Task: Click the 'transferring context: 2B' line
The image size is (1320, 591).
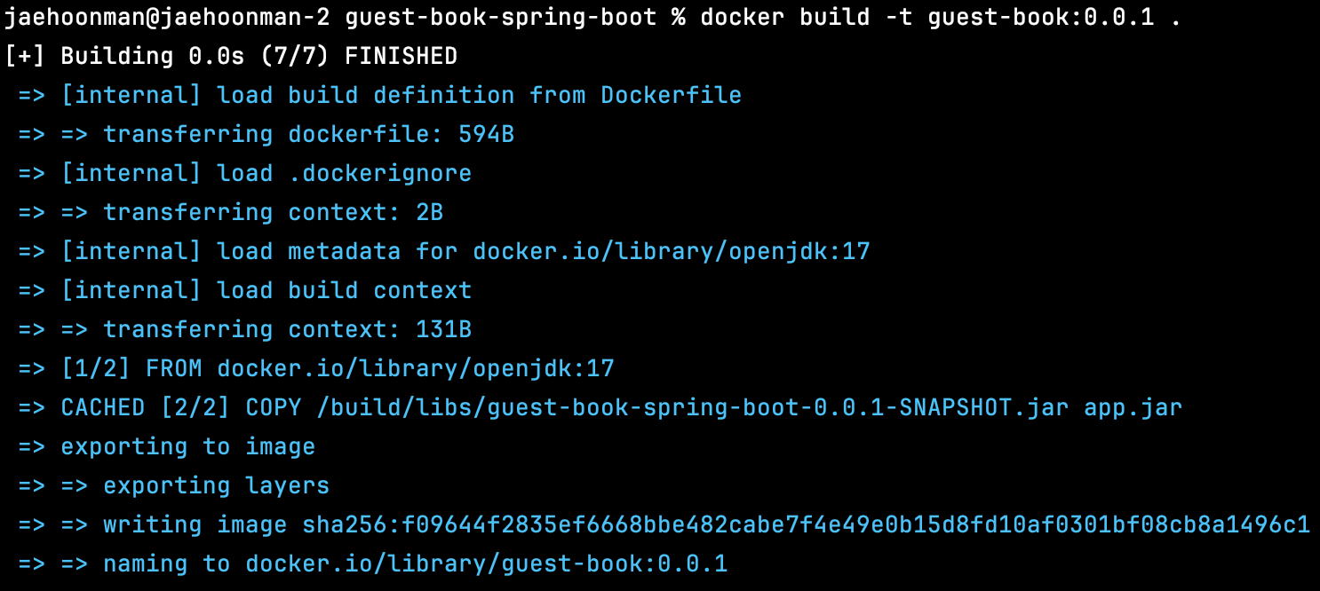Action: pyautogui.click(x=230, y=212)
